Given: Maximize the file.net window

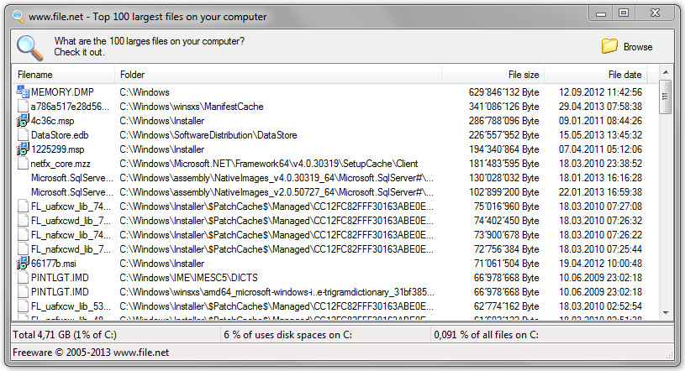Looking at the screenshot, I should [623, 13].
